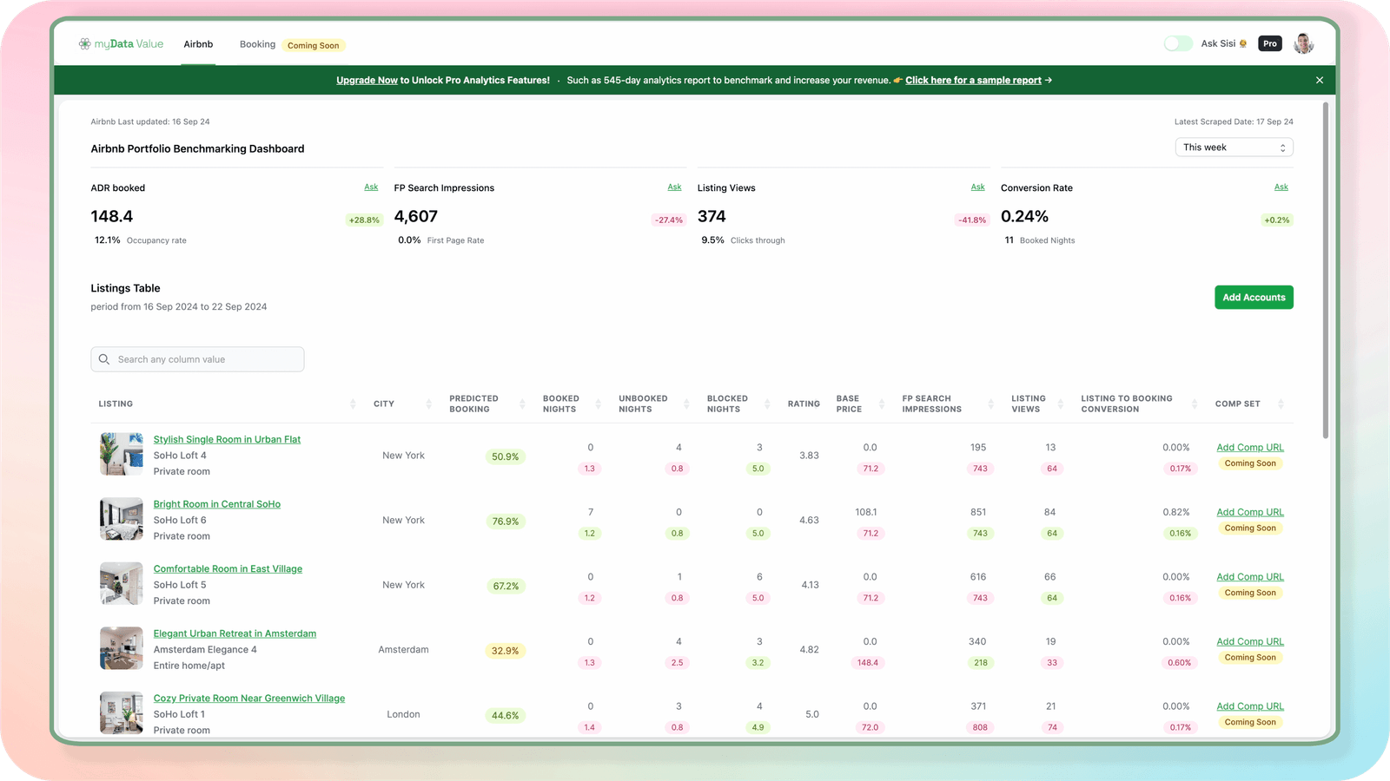Open Stylish Single Room in Urban Flat listing

click(227, 440)
